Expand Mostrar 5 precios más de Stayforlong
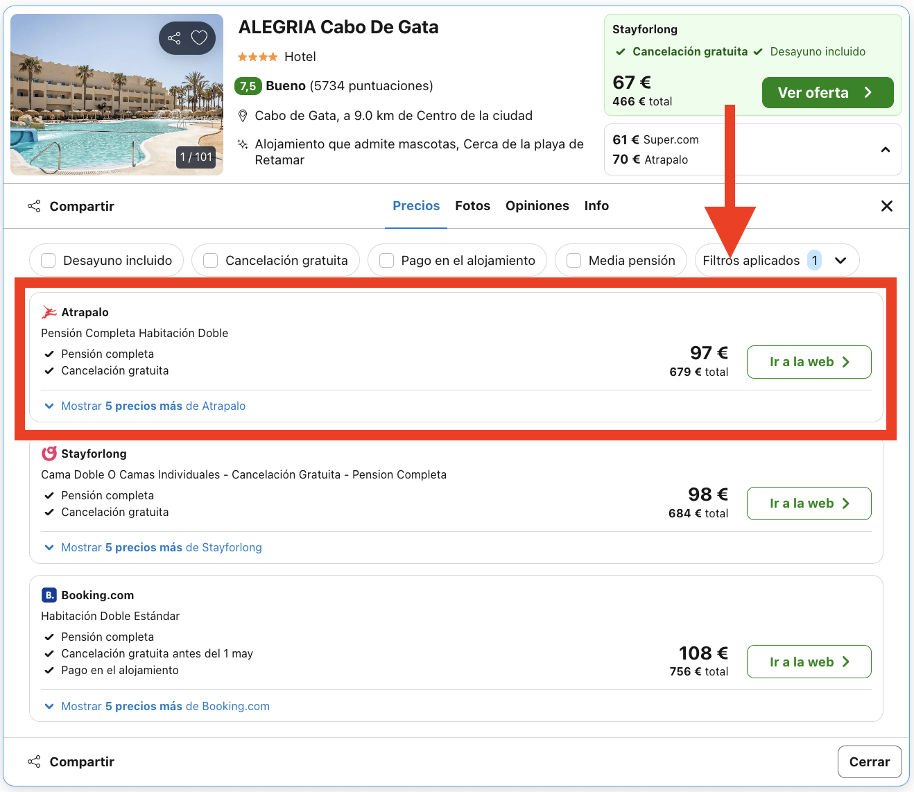 tap(153, 547)
